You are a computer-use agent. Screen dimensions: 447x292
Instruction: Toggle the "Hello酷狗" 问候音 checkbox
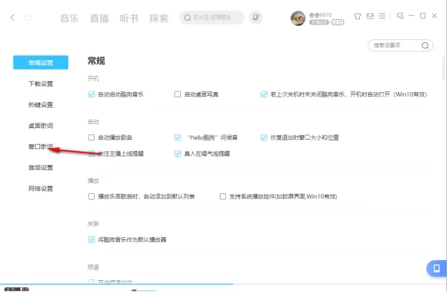point(177,137)
